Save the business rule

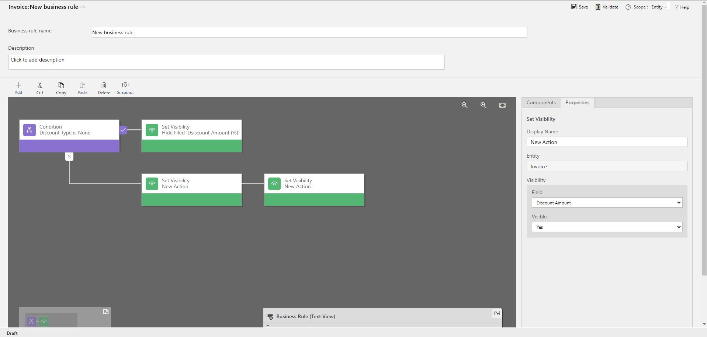pyautogui.click(x=579, y=7)
